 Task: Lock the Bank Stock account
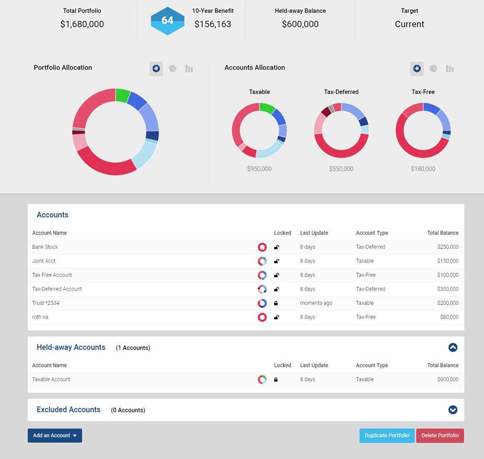point(277,247)
